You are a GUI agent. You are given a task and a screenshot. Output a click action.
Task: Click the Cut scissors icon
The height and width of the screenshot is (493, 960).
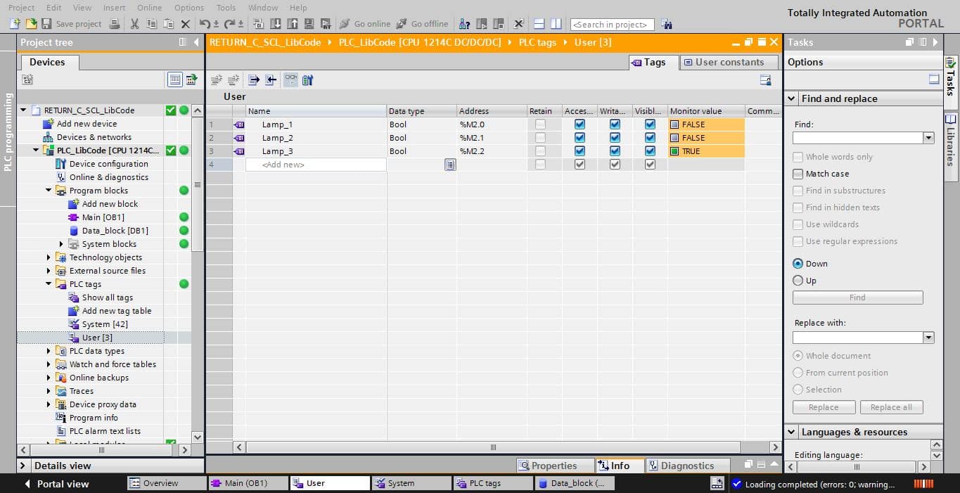[134, 24]
